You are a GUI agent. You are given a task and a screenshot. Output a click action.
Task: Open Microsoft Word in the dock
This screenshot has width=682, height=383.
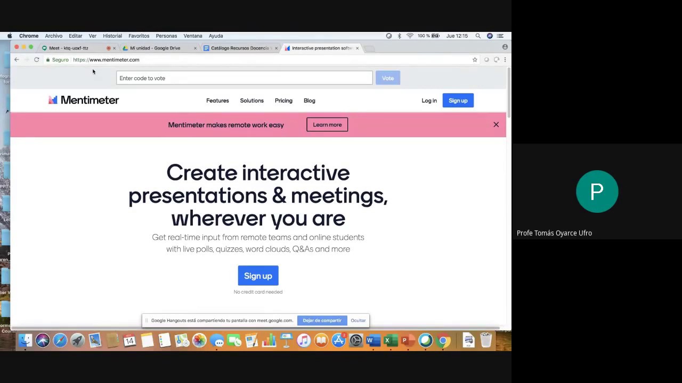(373, 340)
